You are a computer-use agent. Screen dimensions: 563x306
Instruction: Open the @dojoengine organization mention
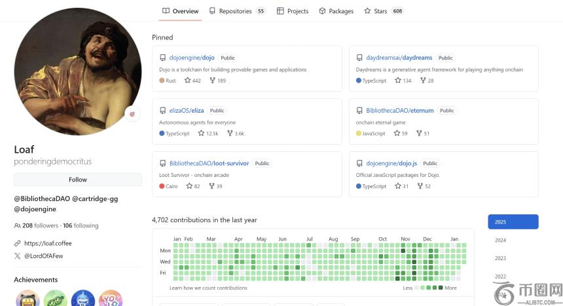tap(35, 209)
